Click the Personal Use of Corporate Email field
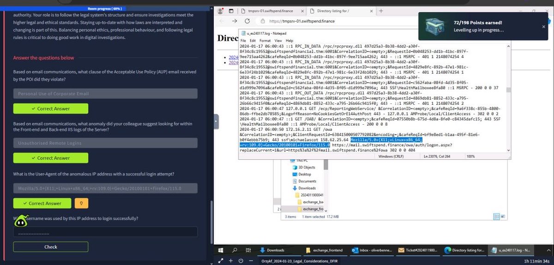The image size is (554, 265). [105, 94]
